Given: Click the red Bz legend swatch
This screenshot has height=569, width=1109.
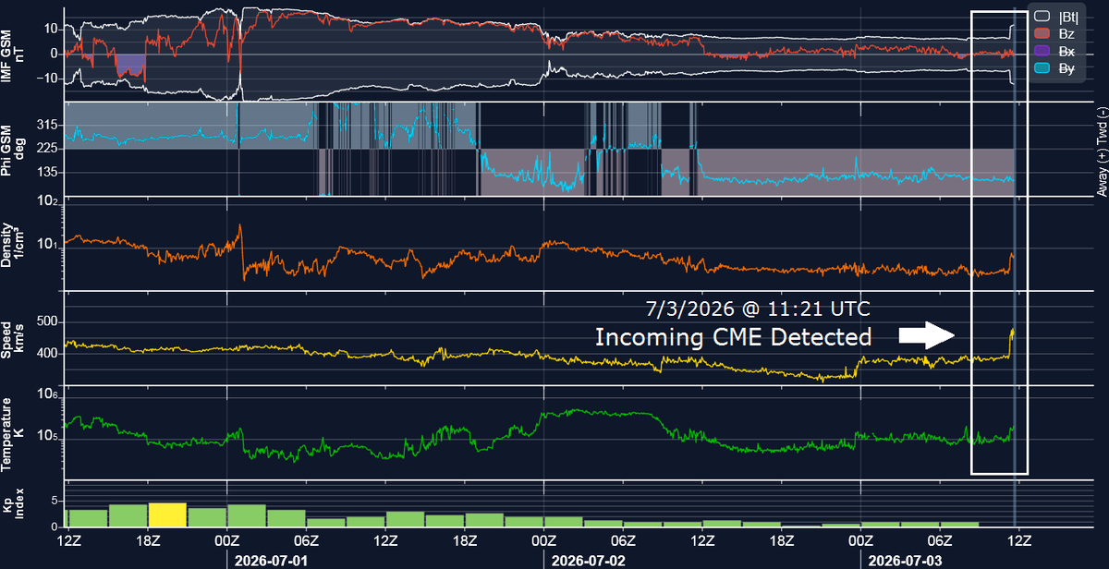Looking at the screenshot, I should (1042, 34).
